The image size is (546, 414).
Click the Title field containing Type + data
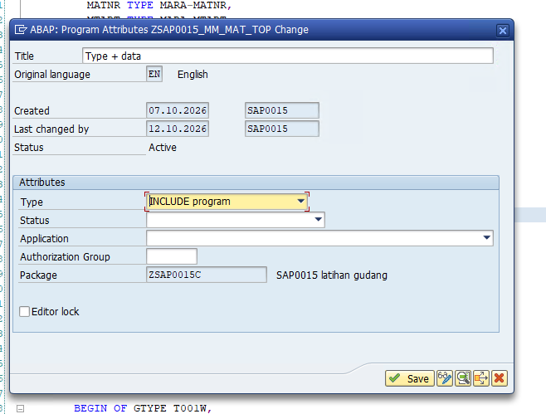coord(288,56)
